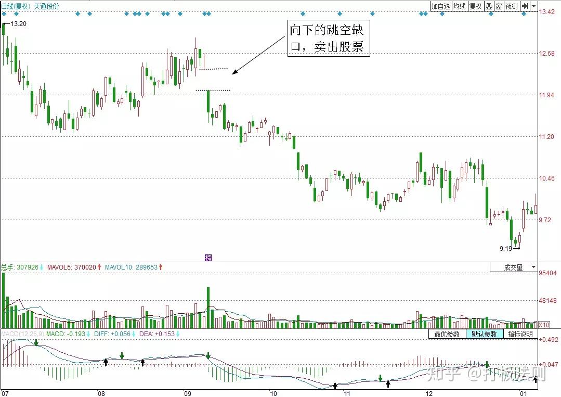Click the 10.46 price axis value
The height and width of the screenshot is (397, 561).
click(546, 178)
